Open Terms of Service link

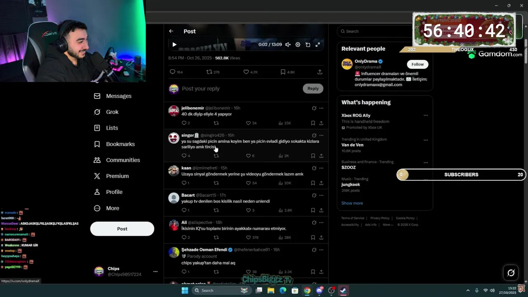click(x=353, y=218)
